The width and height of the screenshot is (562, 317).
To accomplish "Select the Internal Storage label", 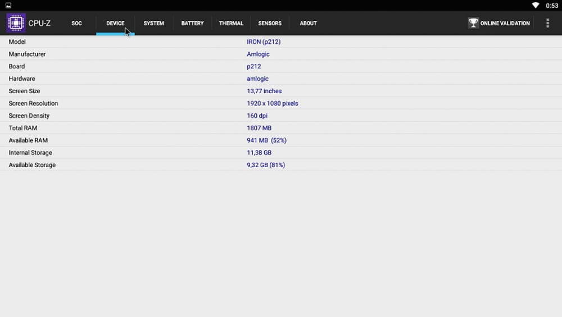I will [x=30, y=153].
